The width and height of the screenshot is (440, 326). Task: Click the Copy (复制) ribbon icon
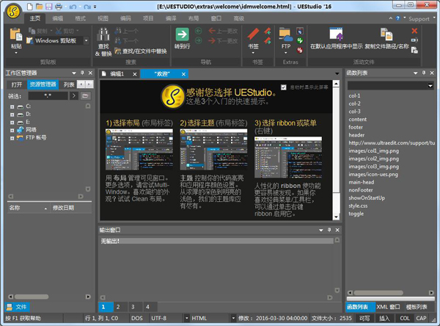(x=32, y=31)
